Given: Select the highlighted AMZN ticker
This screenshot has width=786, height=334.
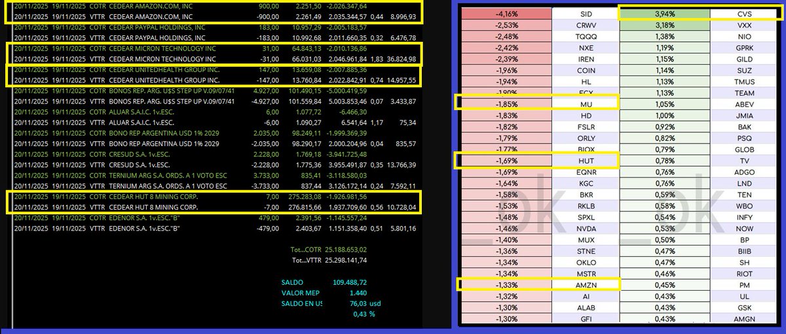Looking at the screenshot, I should (x=586, y=285).
